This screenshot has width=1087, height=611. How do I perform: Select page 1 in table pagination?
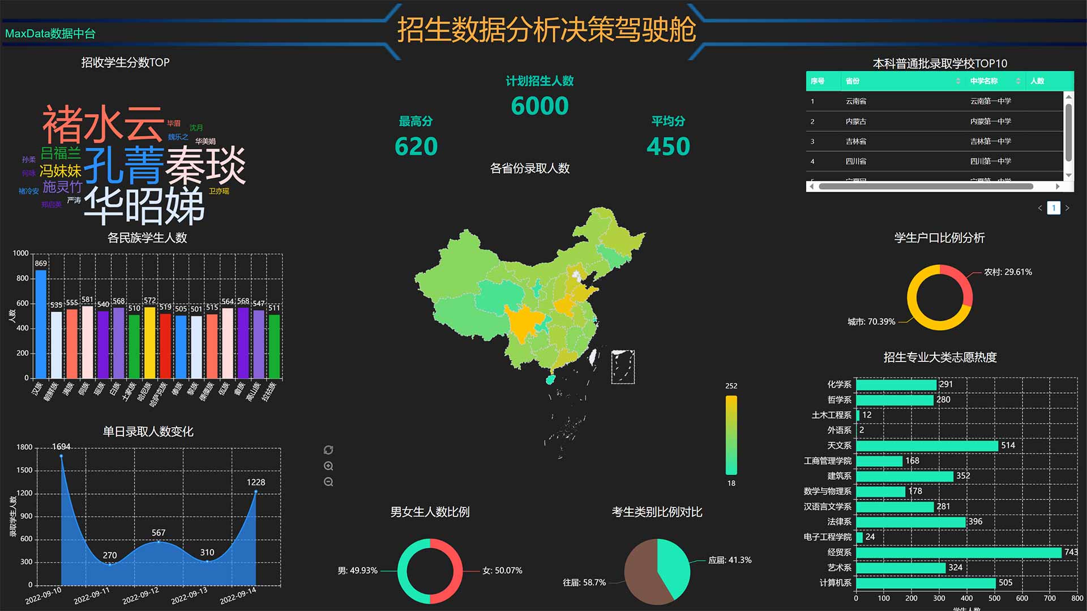click(x=1054, y=208)
